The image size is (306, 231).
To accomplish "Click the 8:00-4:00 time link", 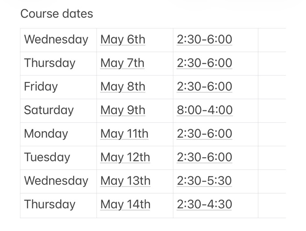I will click(x=204, y=110).
